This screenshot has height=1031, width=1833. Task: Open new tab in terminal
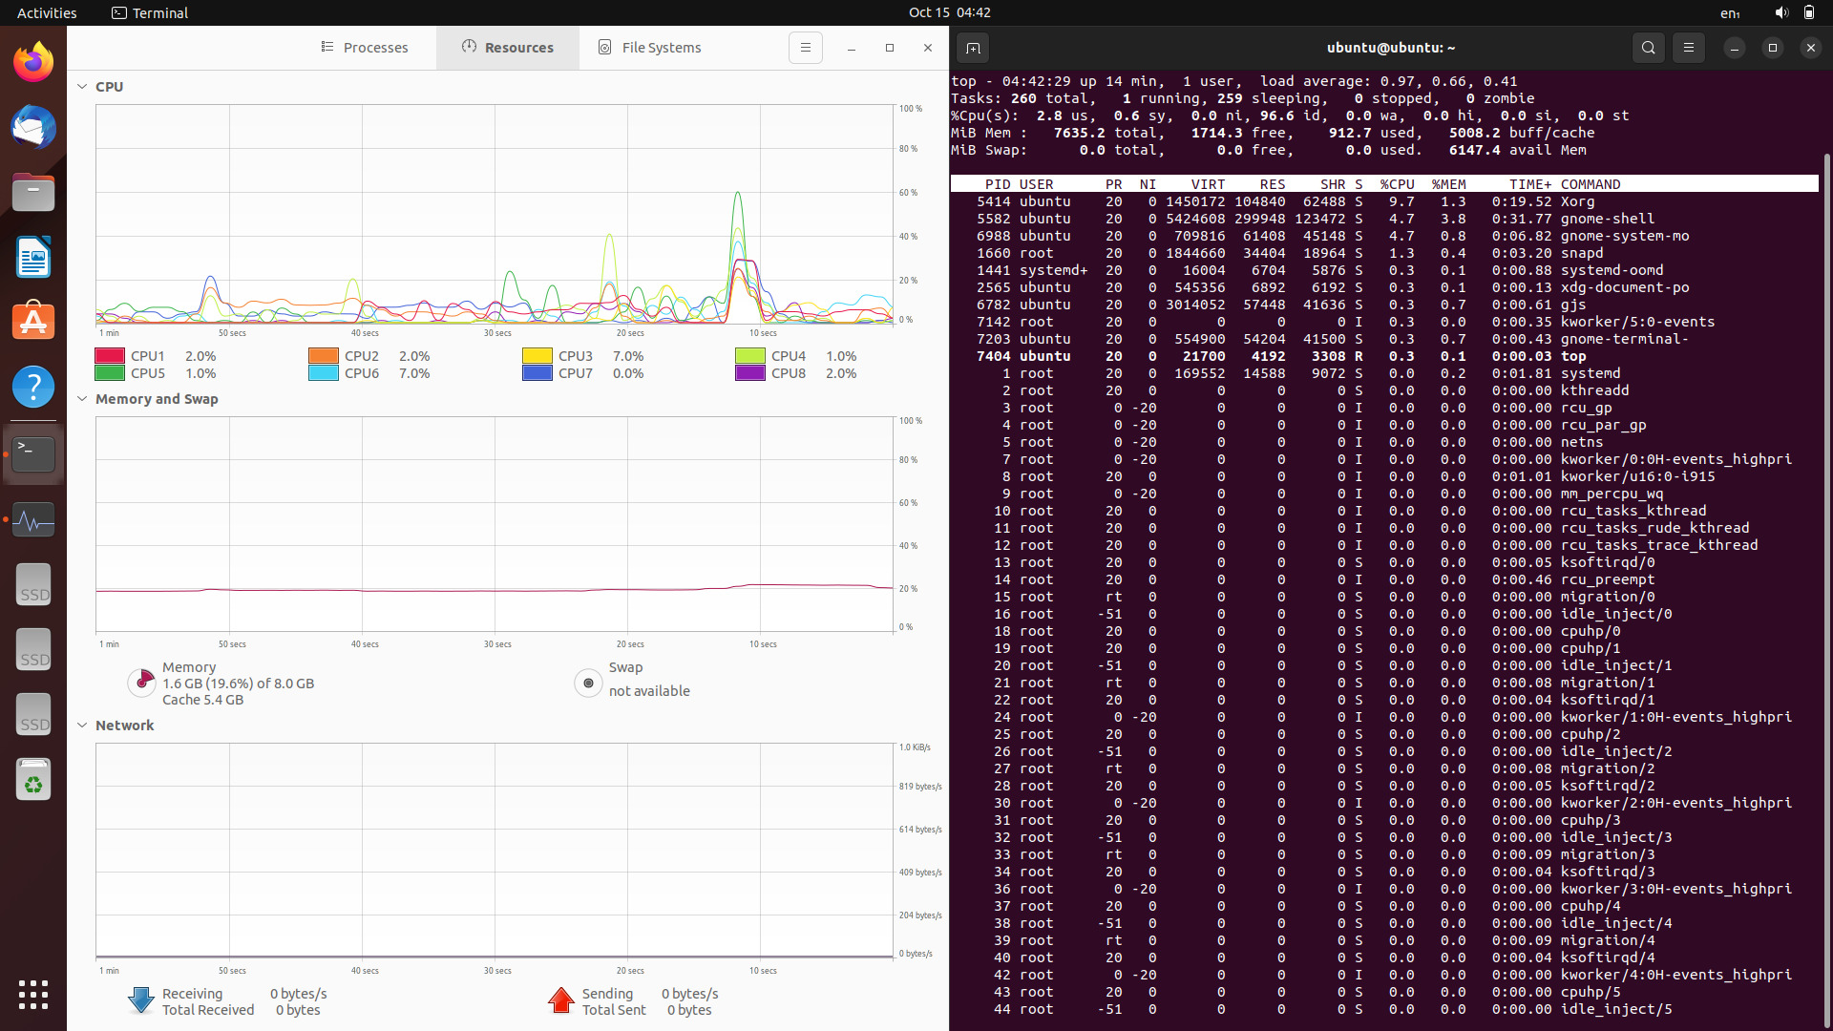(x=972, y=48)
